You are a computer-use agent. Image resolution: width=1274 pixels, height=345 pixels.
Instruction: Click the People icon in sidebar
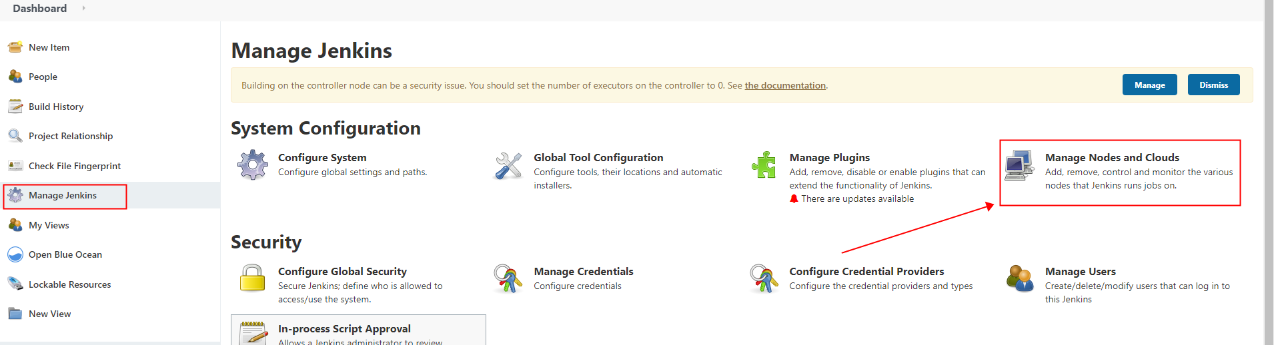pyautogui.click(x=15, y=77)
